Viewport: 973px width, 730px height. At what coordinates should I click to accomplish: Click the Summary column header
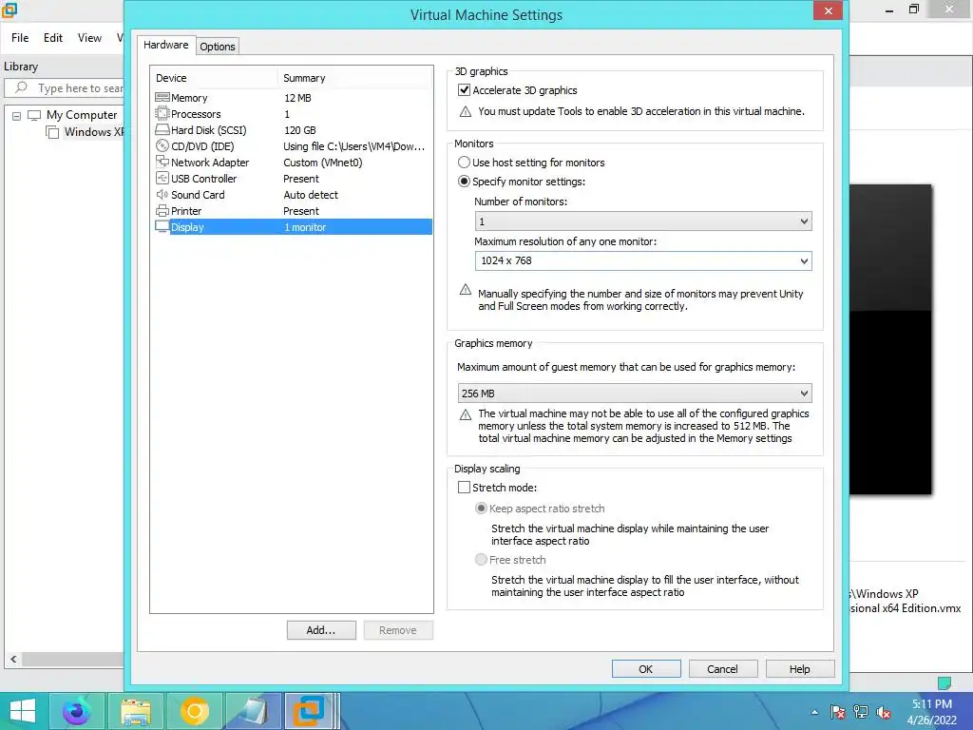pos(355,78)
